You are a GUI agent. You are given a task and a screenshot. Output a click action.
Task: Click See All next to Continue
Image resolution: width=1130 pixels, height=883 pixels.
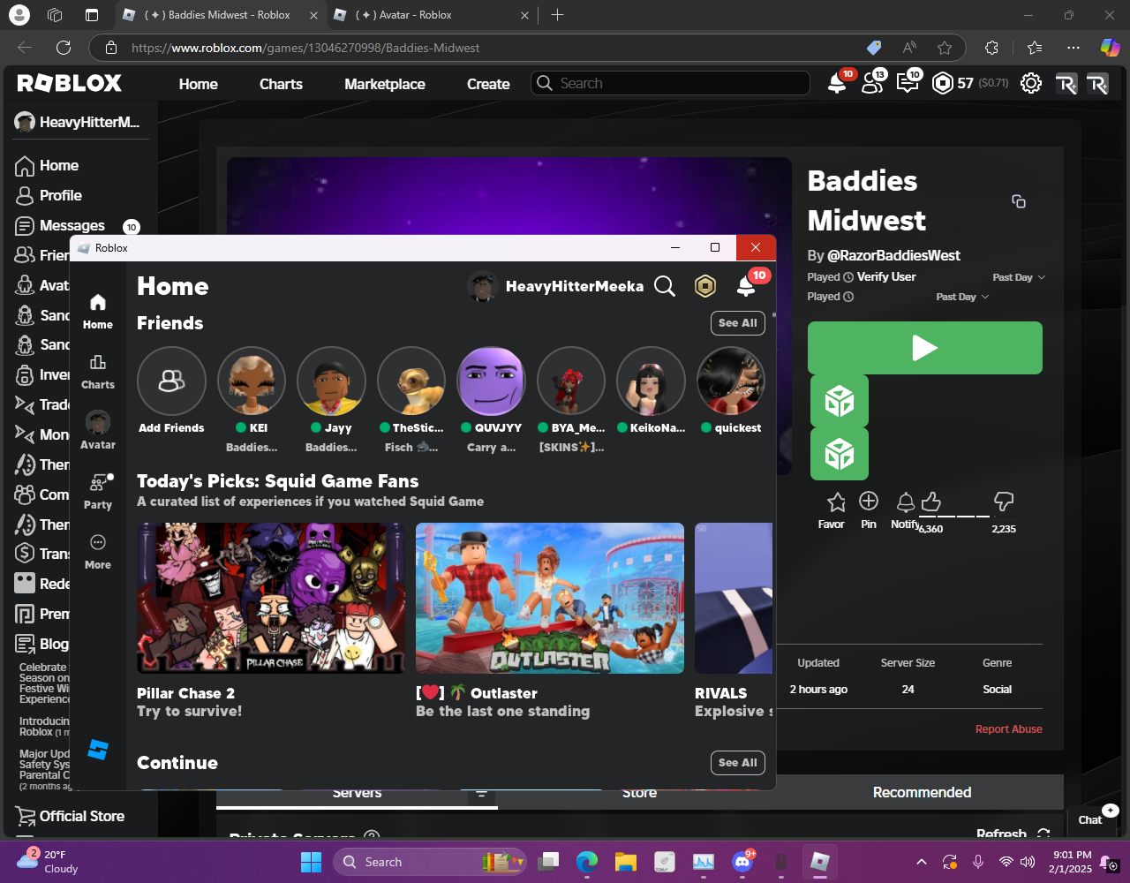738,763
